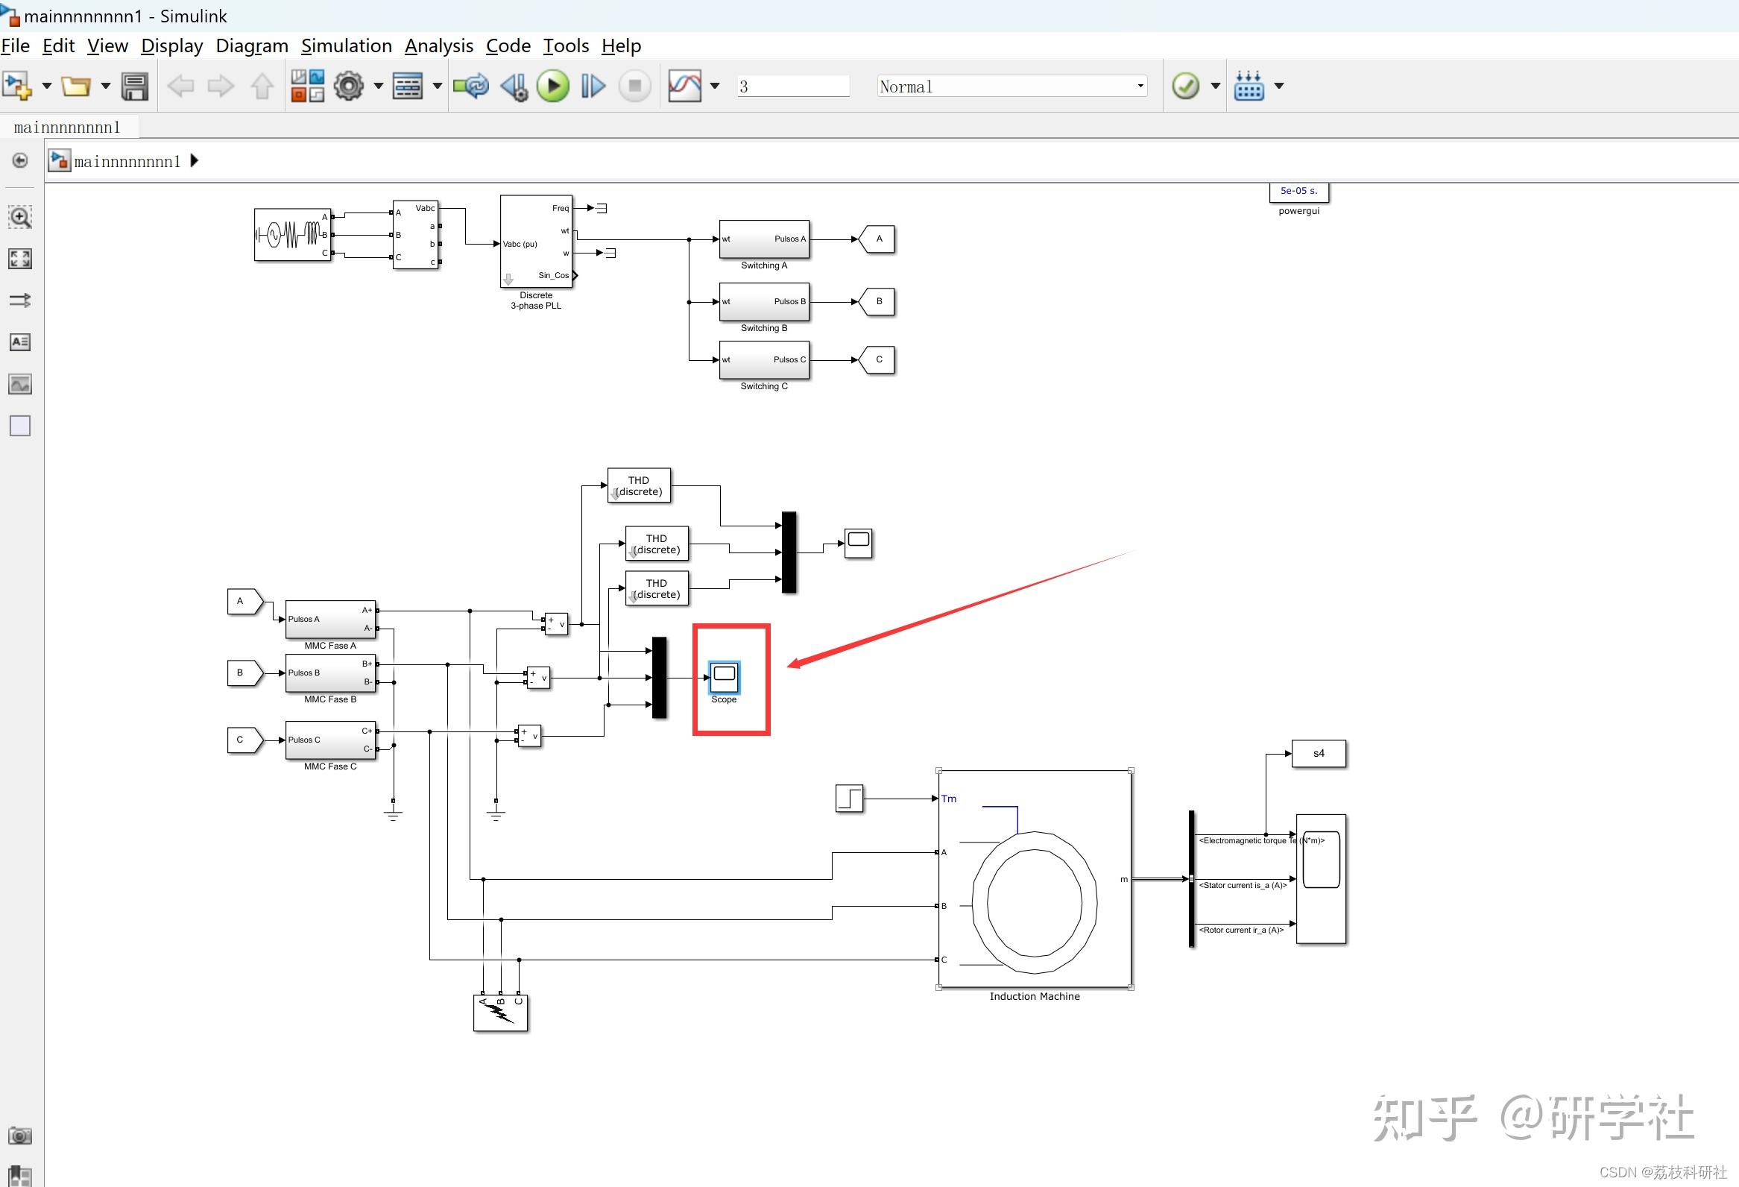The width and height of the screenshot is (1739, 1187).
Task: Select the zoom tool in the left palette
Action: (20, 218)
